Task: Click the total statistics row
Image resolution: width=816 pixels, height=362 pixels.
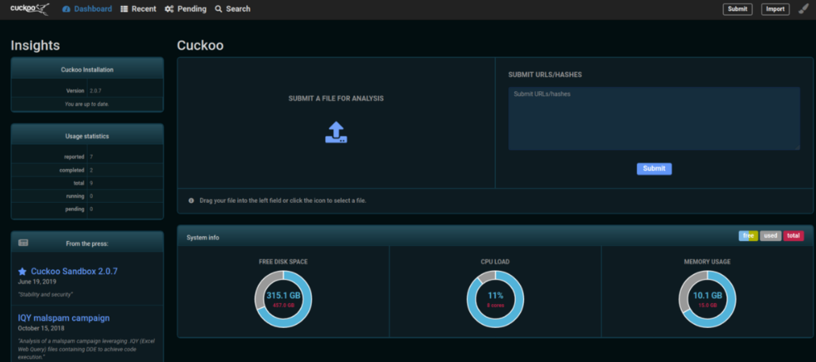Action: coord(87,183)
